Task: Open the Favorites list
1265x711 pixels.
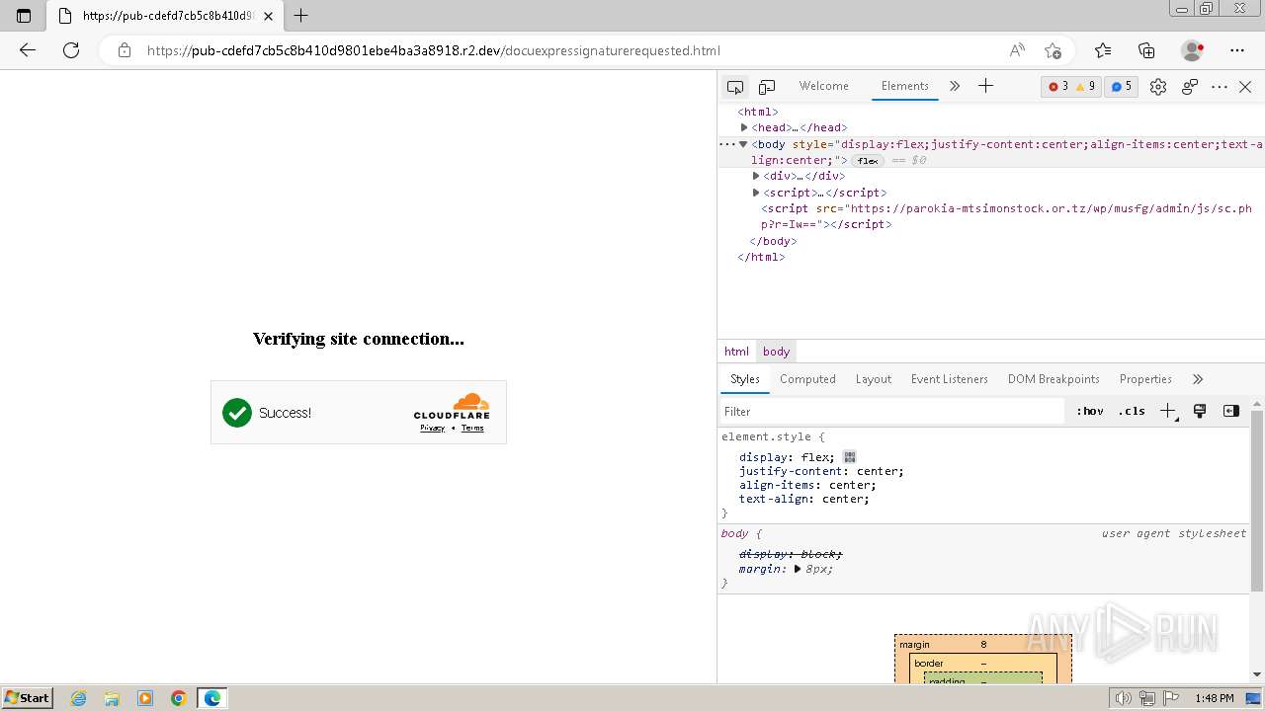Action: [x=1103, y=50]
